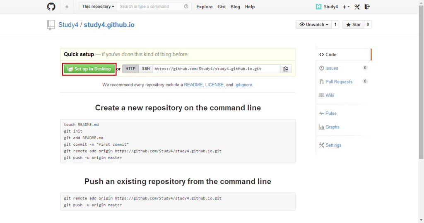Open the .gitignore link
The image size is (424, 223).
[243, 85]
